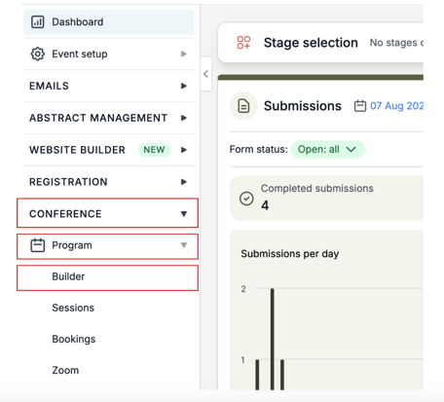The width and height of the screenshot is (444, 402).
Task: Click the Completed submissions checkmark icon
Action: (x=246, y=199)
